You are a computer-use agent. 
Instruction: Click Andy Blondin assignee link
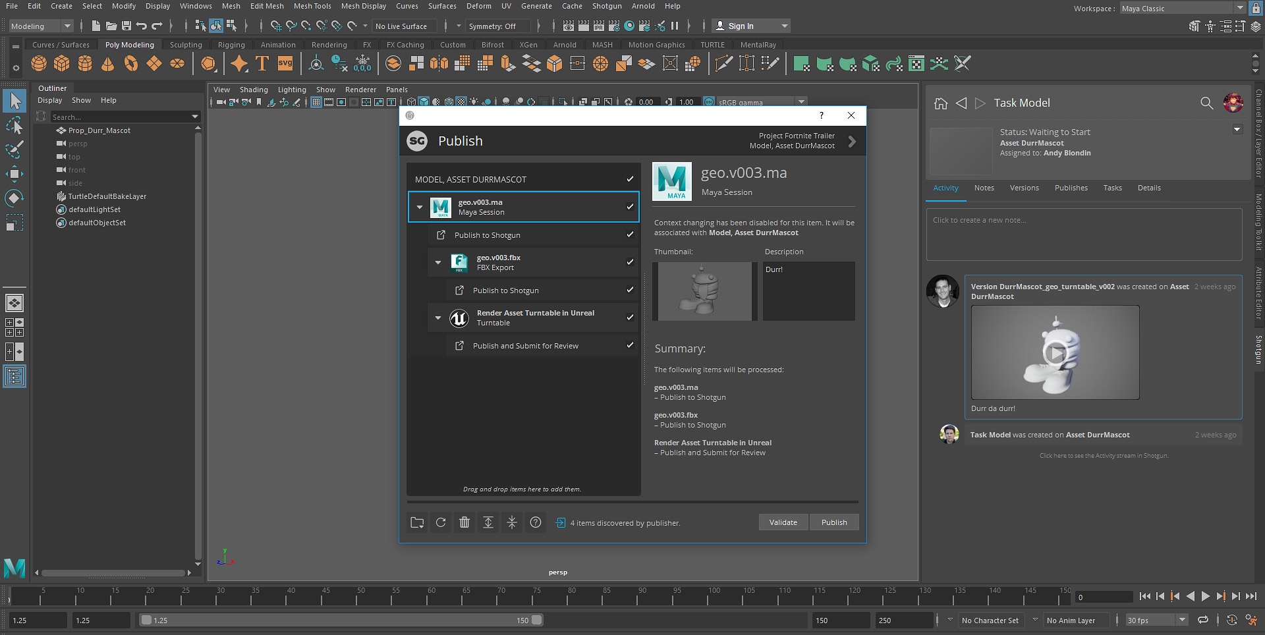tap(1067, 153)
